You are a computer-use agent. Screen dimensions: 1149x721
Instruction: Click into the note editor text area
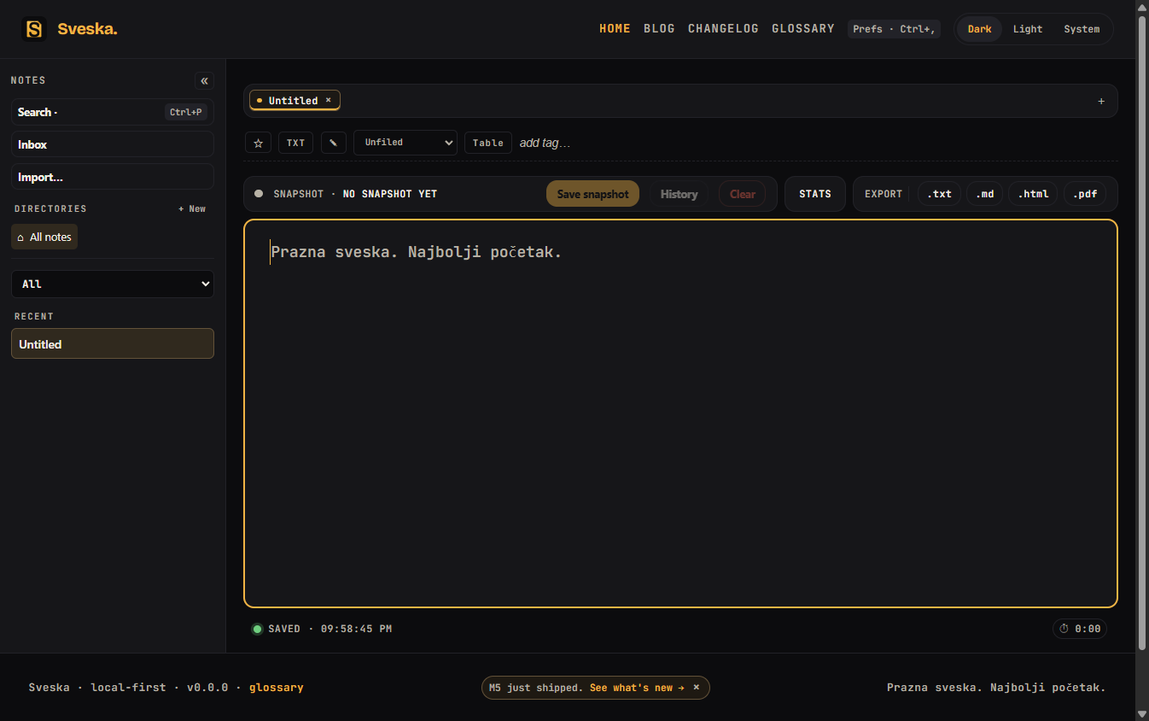point(680,413)
